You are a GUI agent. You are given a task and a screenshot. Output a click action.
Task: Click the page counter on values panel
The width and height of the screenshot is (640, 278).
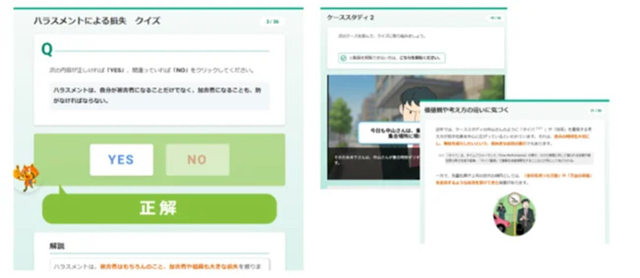[595, 111]
